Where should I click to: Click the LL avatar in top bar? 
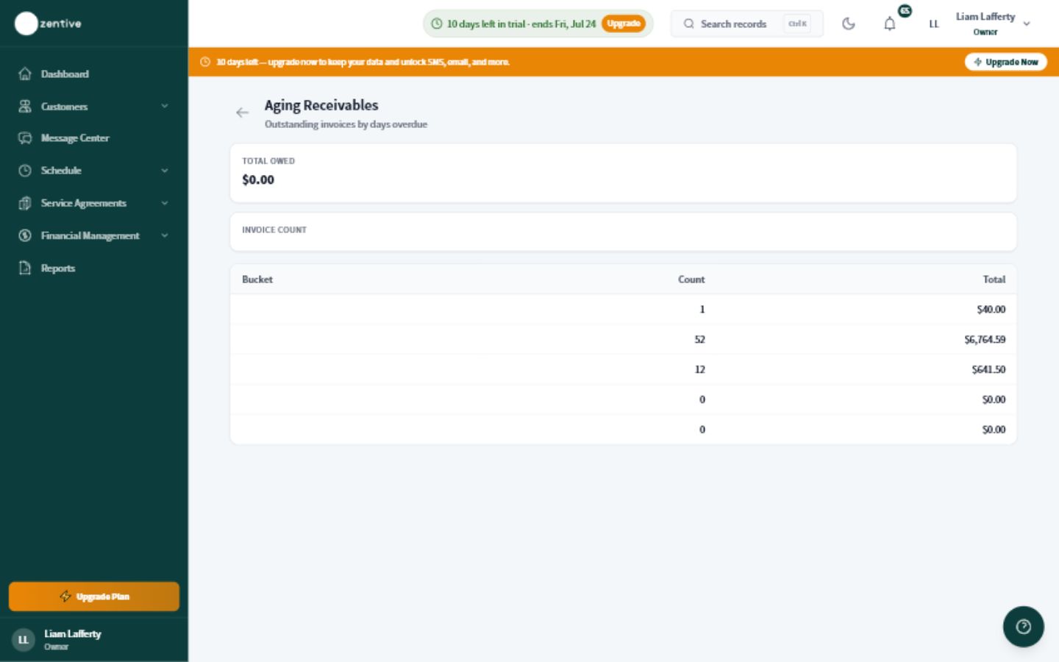pos(933,24)
